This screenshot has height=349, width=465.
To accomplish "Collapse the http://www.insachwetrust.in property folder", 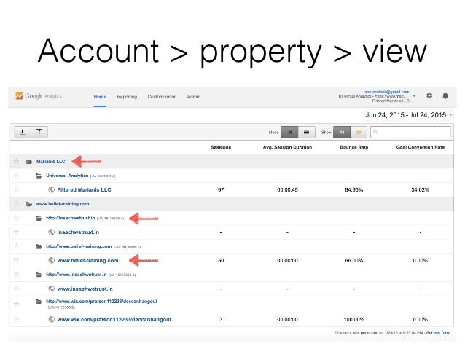I will [x=39, y=275].
